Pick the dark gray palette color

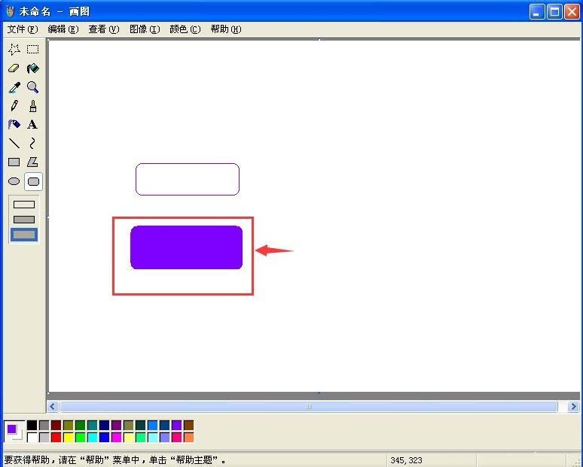(x=44, y=425)
